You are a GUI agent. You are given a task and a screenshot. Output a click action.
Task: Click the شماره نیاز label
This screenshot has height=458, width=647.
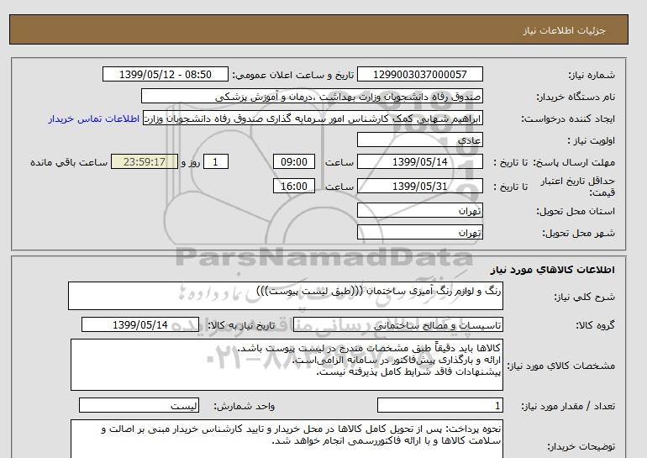pyautogui.click(x=592, y=75)
